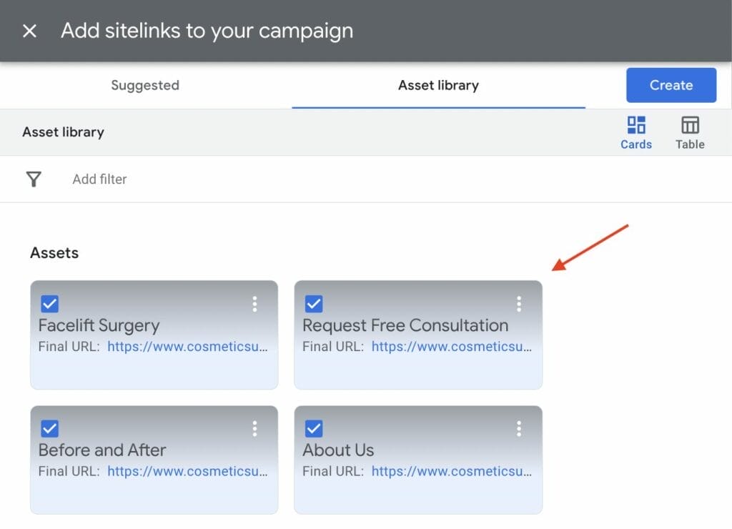Open options menu on Facelift Surgery sitelink
Viewport: 732px width, 529px height.
coord(255,304)
